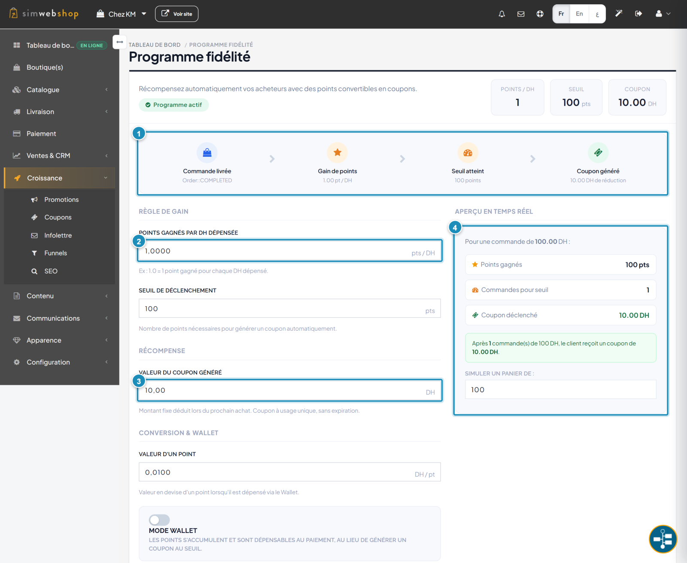Click the simwebshop logo
687x563 pixels.
[44, 13]
